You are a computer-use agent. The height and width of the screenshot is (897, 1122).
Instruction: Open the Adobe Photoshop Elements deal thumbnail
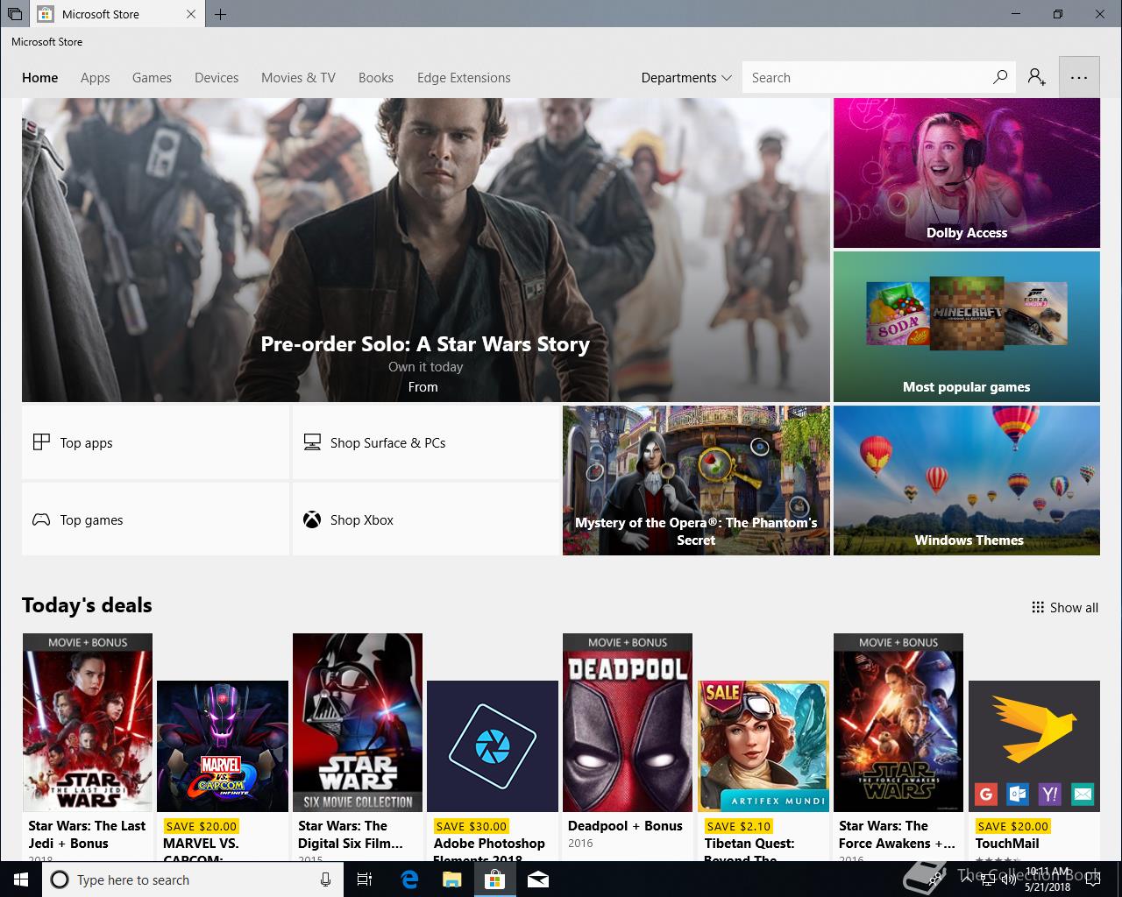tap(493, 746)
